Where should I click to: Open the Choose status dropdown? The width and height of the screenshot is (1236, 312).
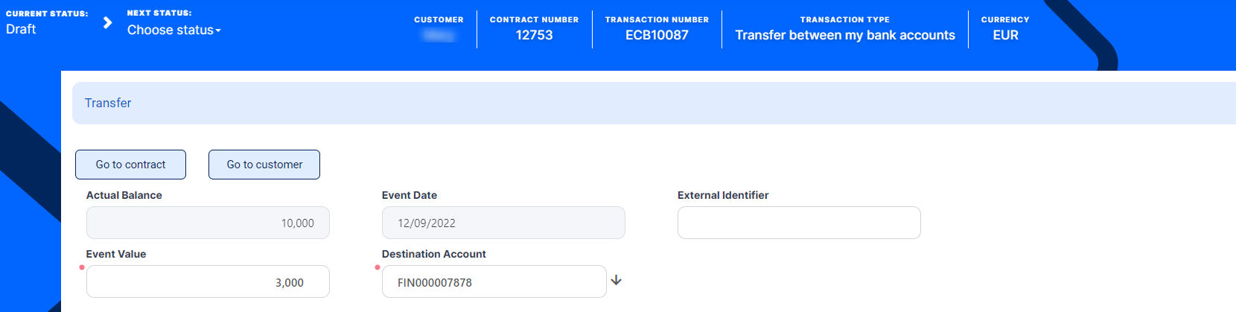coord(173,30)
